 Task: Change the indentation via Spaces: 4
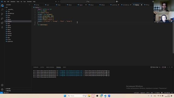coord(143,93)
